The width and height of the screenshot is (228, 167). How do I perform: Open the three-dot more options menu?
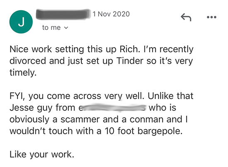coord(211,17)
